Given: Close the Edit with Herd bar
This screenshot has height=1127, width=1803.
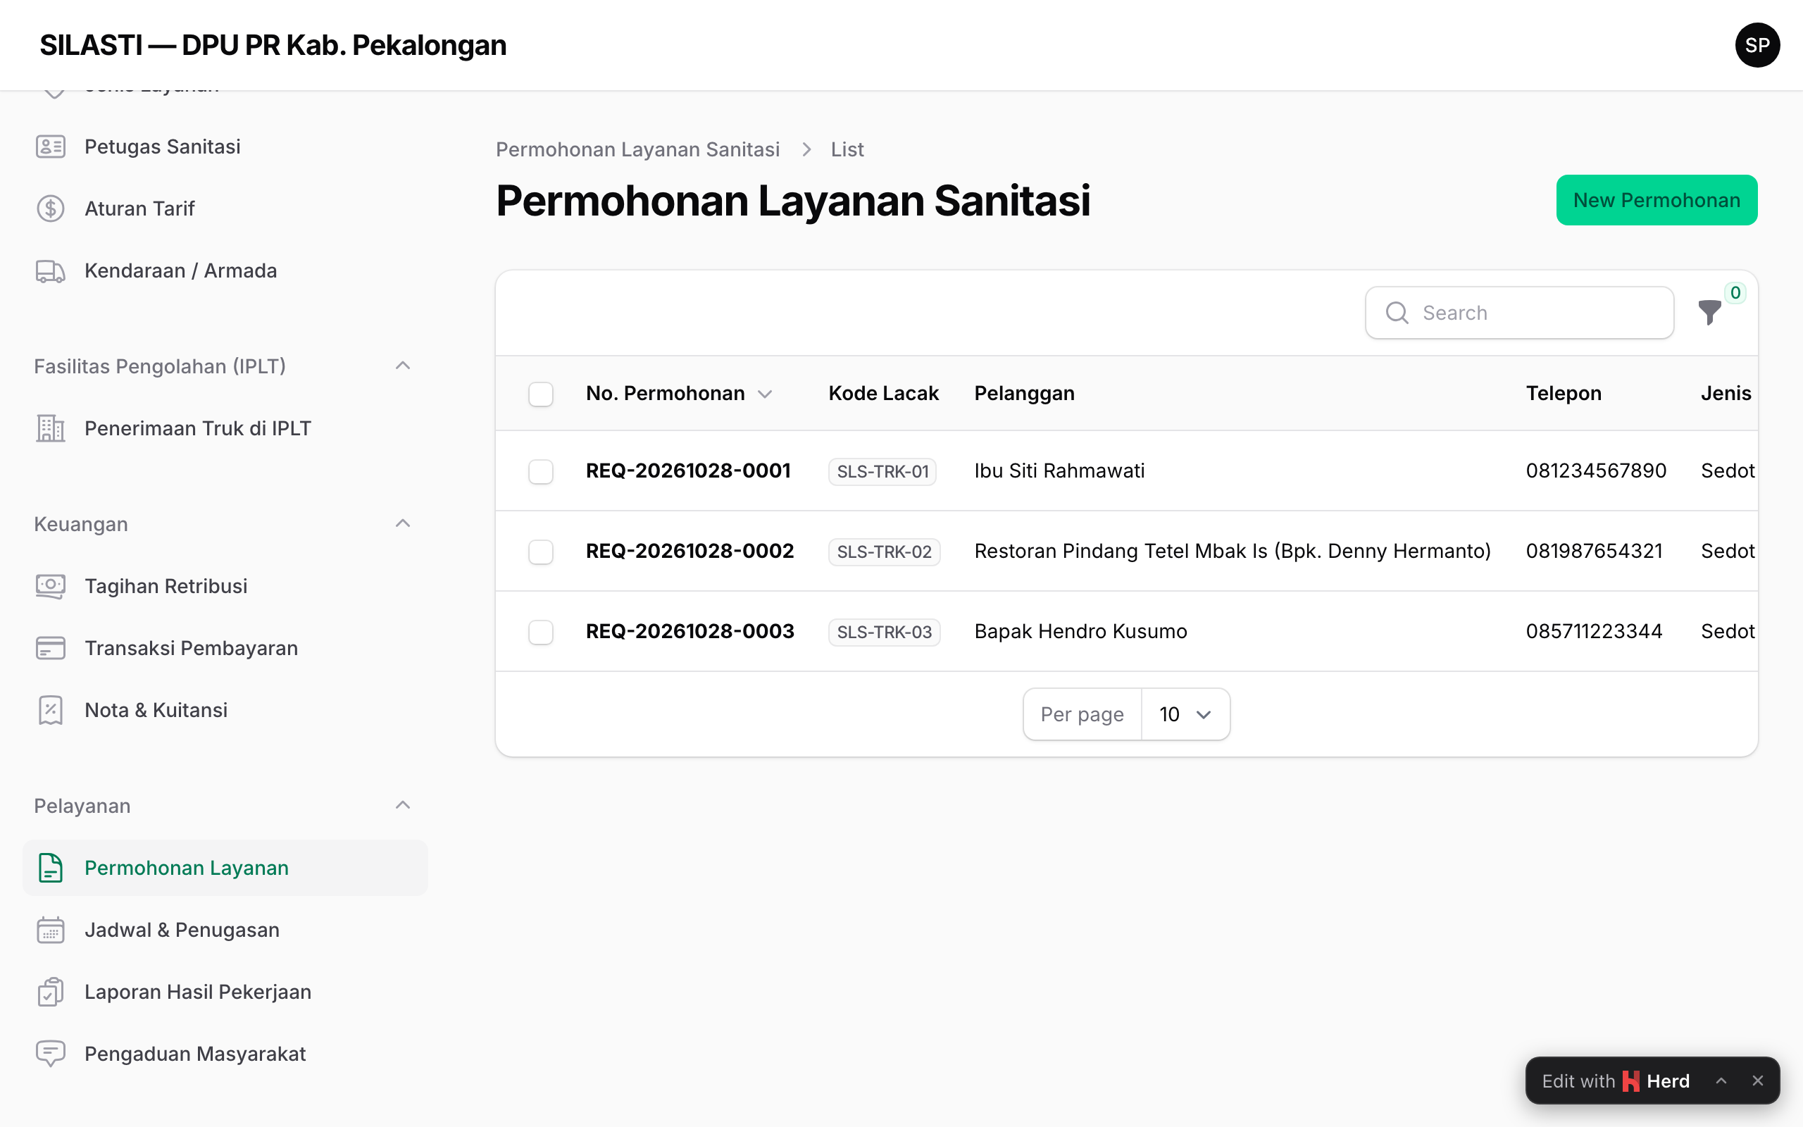Looking at the screenshot, I should pyautogui.click(x=1757, y=1081).
